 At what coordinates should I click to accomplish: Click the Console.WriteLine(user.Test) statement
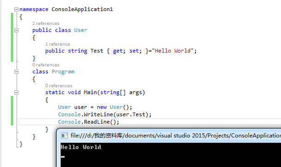coord(105,114)
